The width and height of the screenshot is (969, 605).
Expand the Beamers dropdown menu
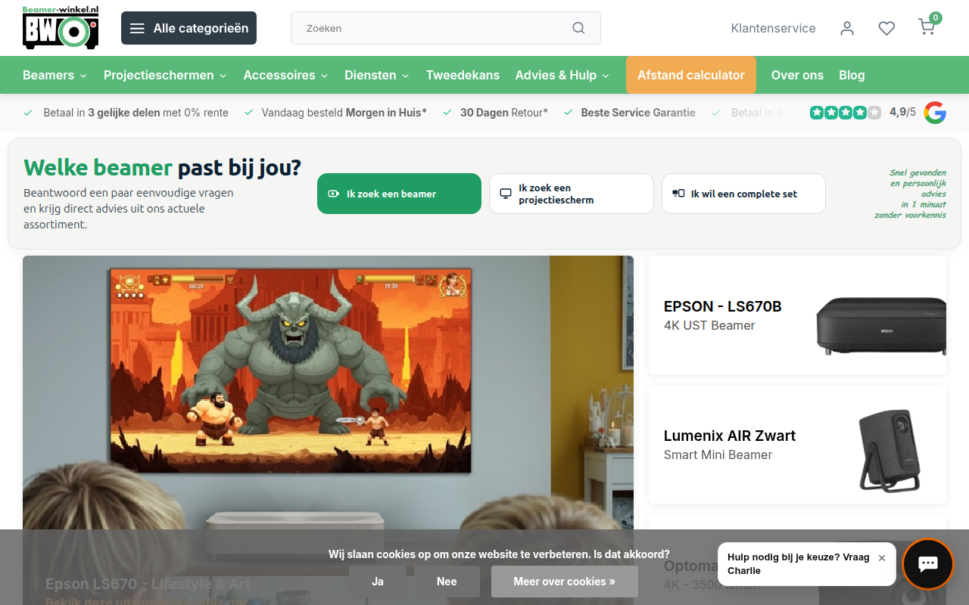(x=55, y=75)
